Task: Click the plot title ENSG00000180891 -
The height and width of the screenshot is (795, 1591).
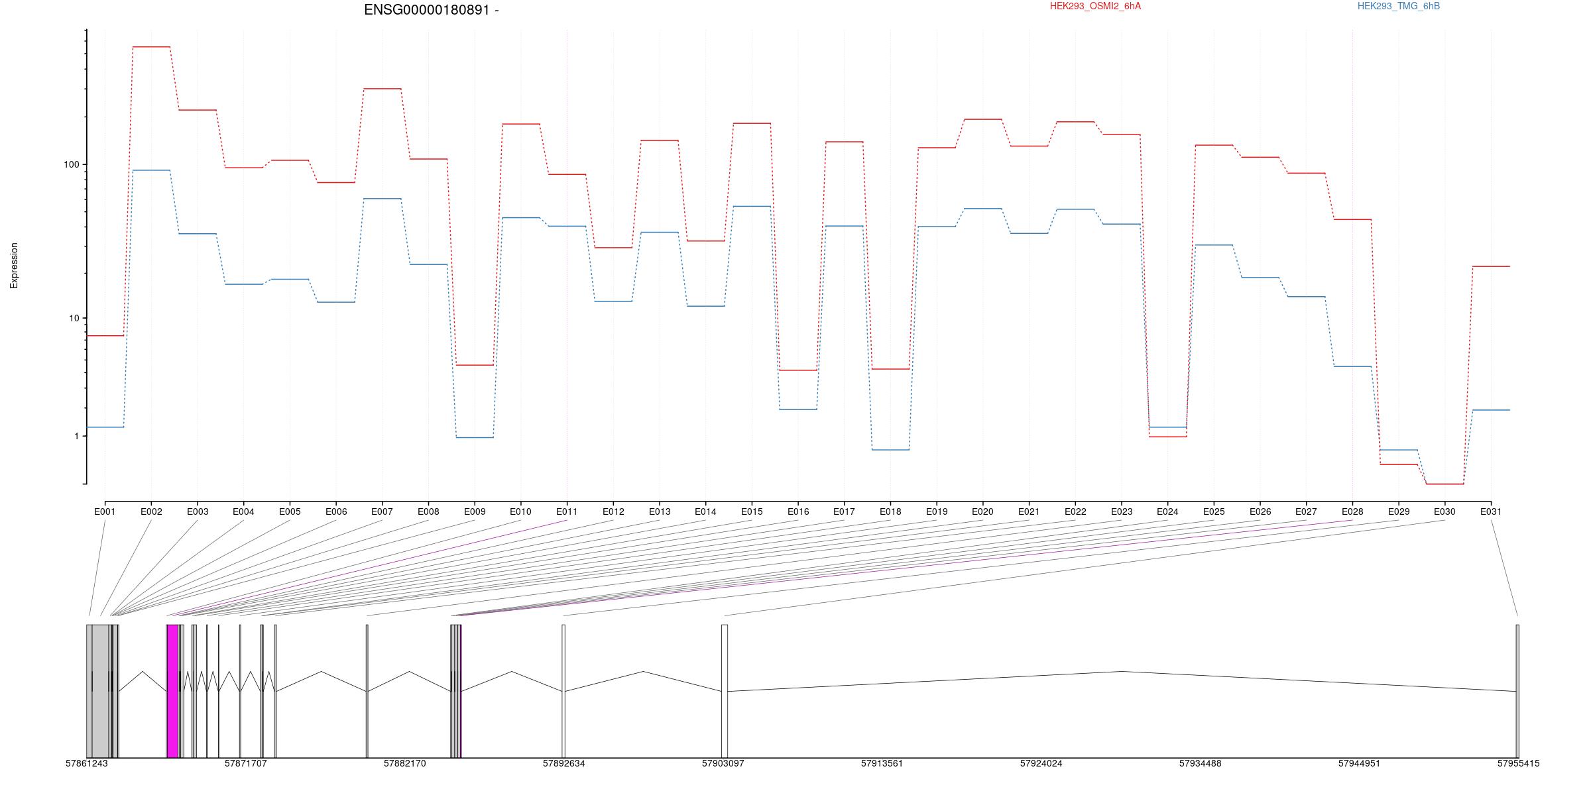Action: pos(432,10)
